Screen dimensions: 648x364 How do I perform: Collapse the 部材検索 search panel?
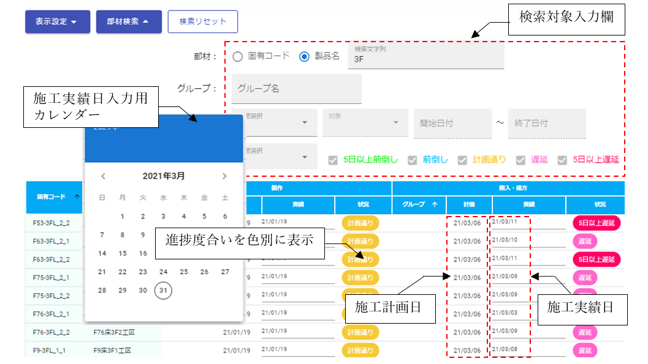click(129, 21)
